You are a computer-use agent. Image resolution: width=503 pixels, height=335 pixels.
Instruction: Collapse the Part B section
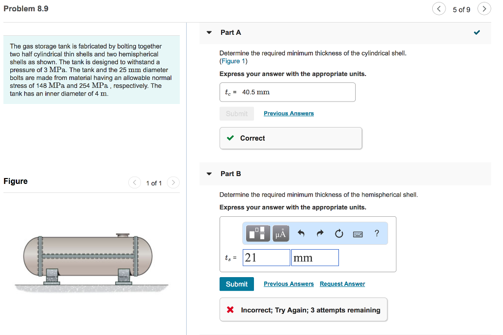[x=209, y=174]
